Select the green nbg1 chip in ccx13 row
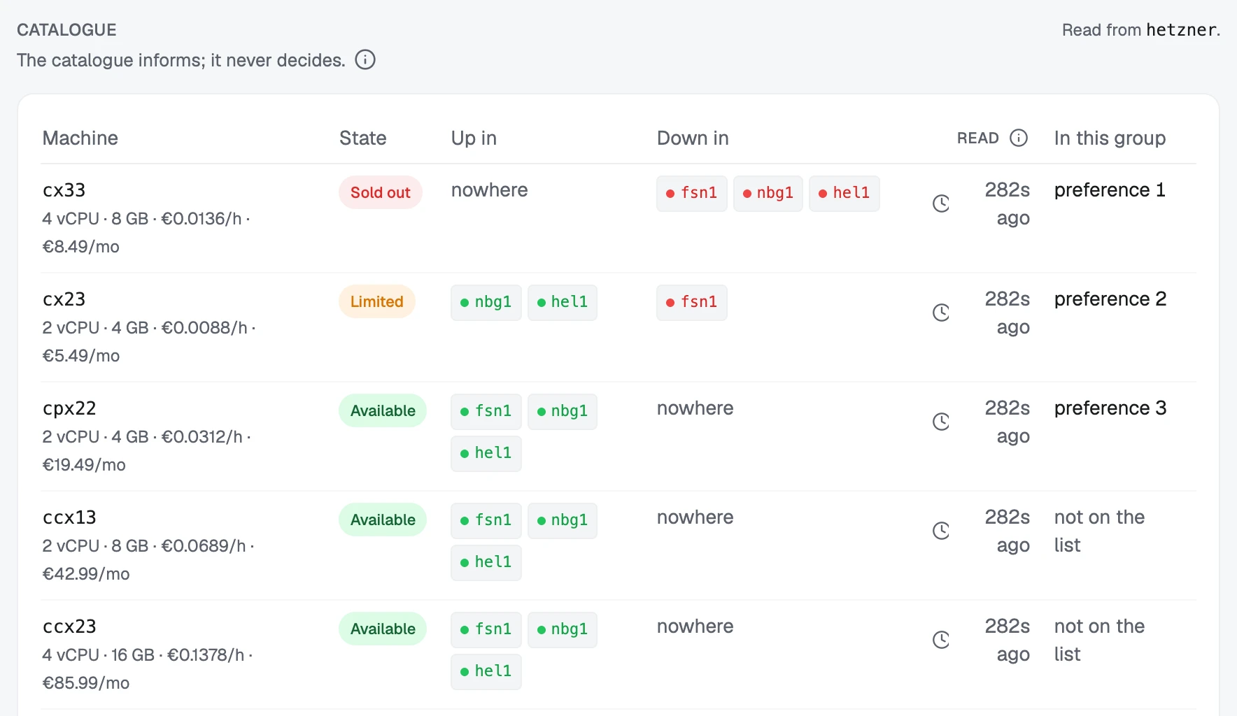Viewport: 1237px width, 716px height. [x=563, y=520]
